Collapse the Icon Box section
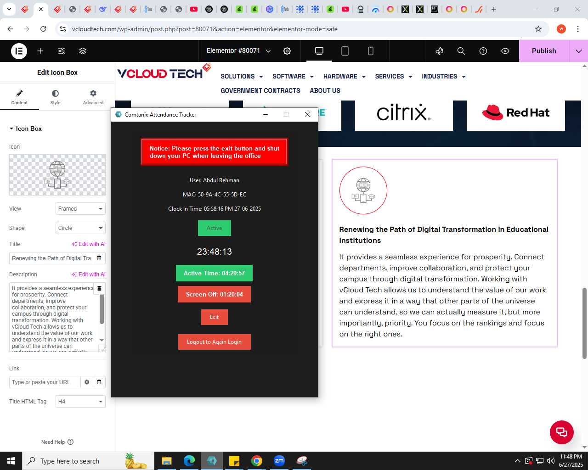 (26, 129)
